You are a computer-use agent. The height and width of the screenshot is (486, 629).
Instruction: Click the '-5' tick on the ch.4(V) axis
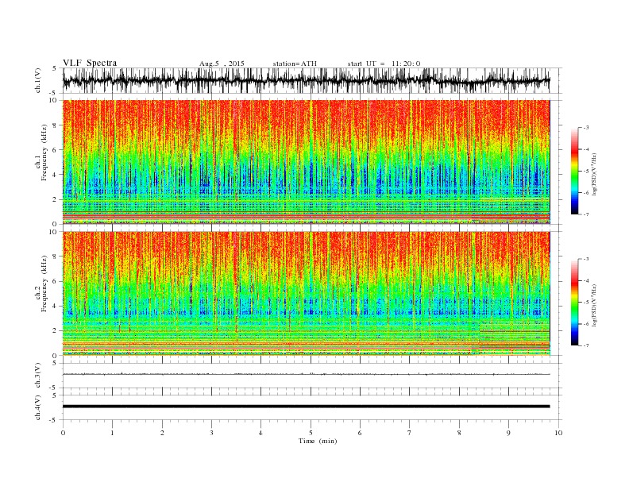tap(53, 420)
